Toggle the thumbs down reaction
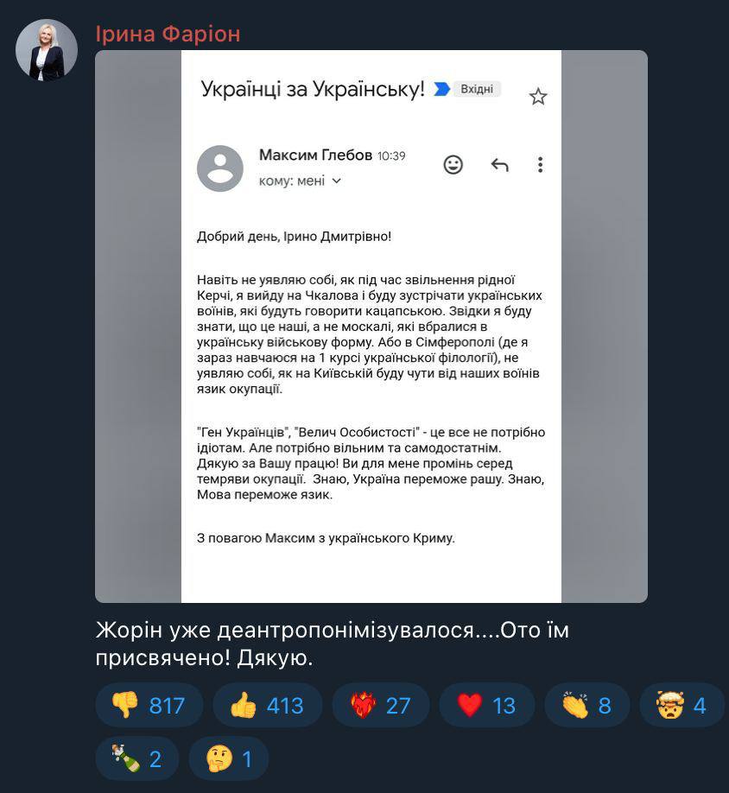 point(149,705)
